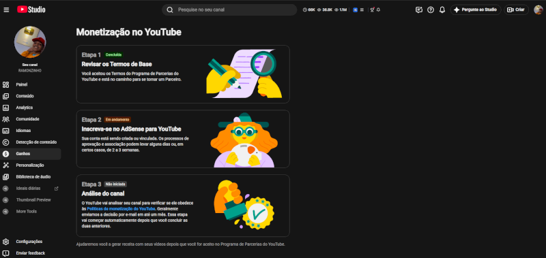The width and height of the screenshot is (546, 258).
Task: Click the 'Não iniciada' badge on Etapa 3
Action: coord(115,184)
